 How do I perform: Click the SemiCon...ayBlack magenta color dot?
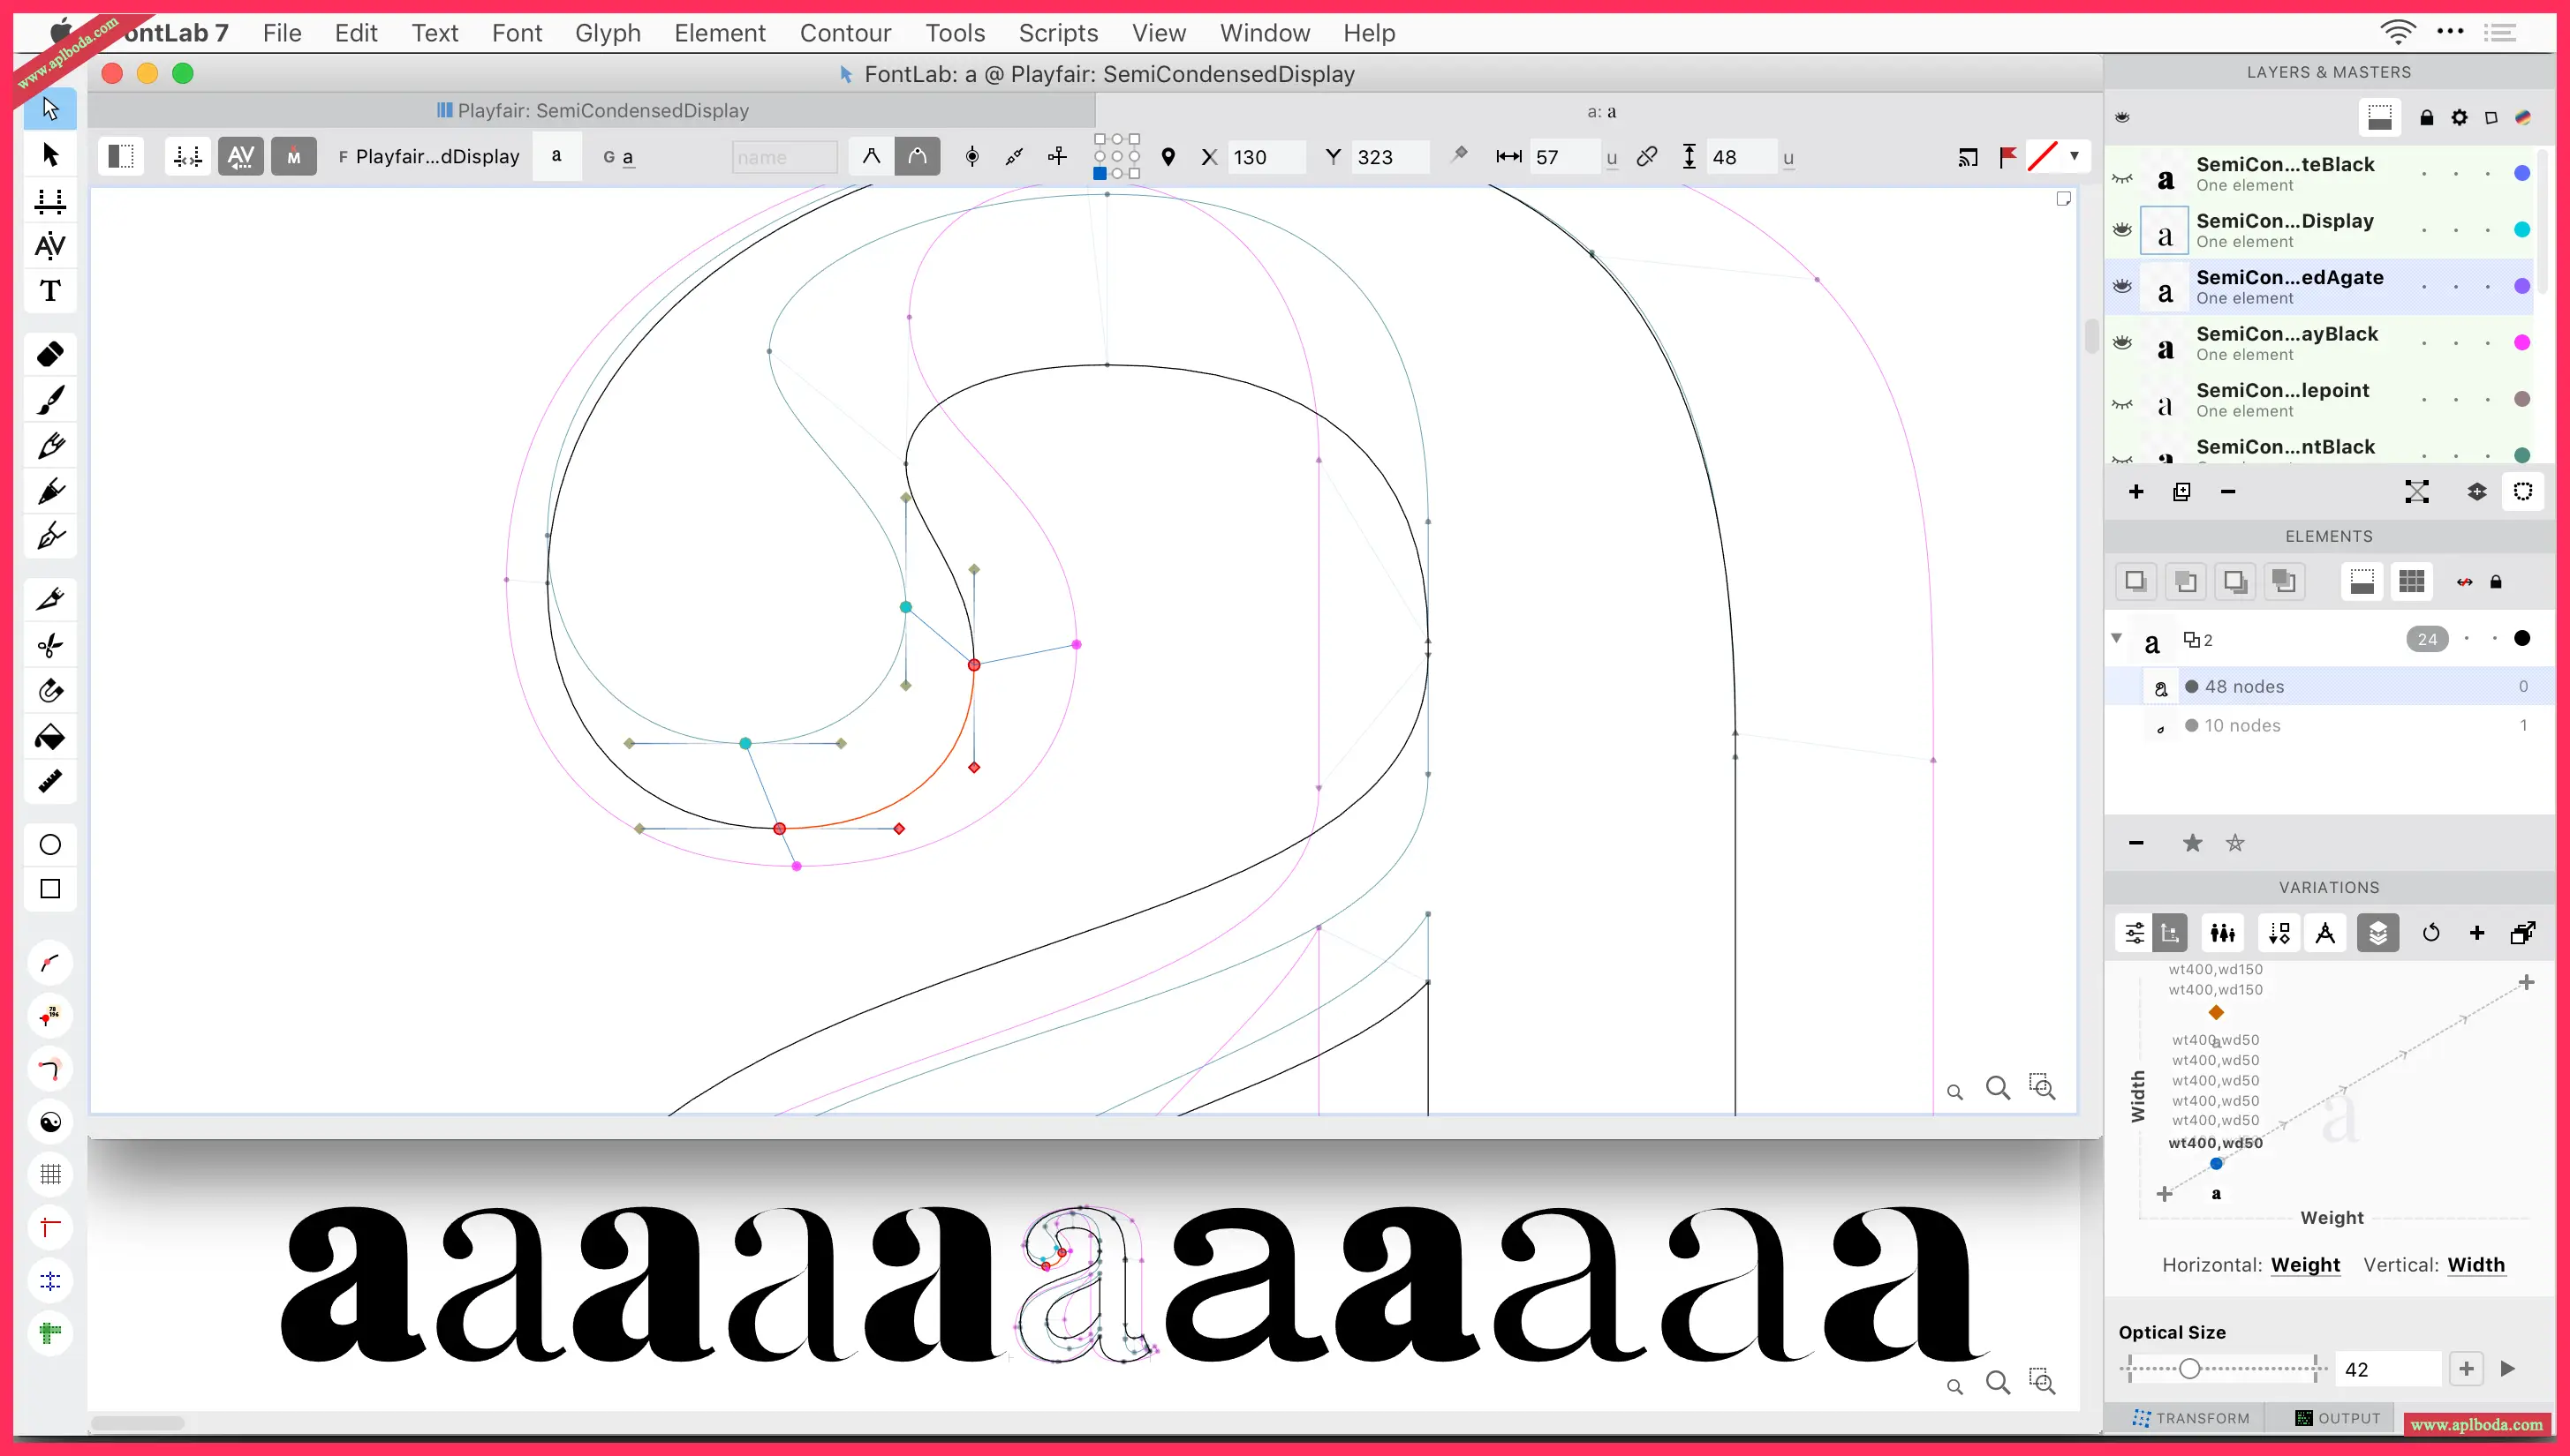(2522, 342)
